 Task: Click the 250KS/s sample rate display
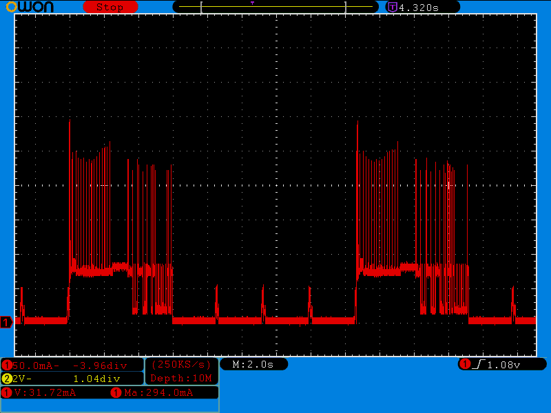click(x=182, y=364)
